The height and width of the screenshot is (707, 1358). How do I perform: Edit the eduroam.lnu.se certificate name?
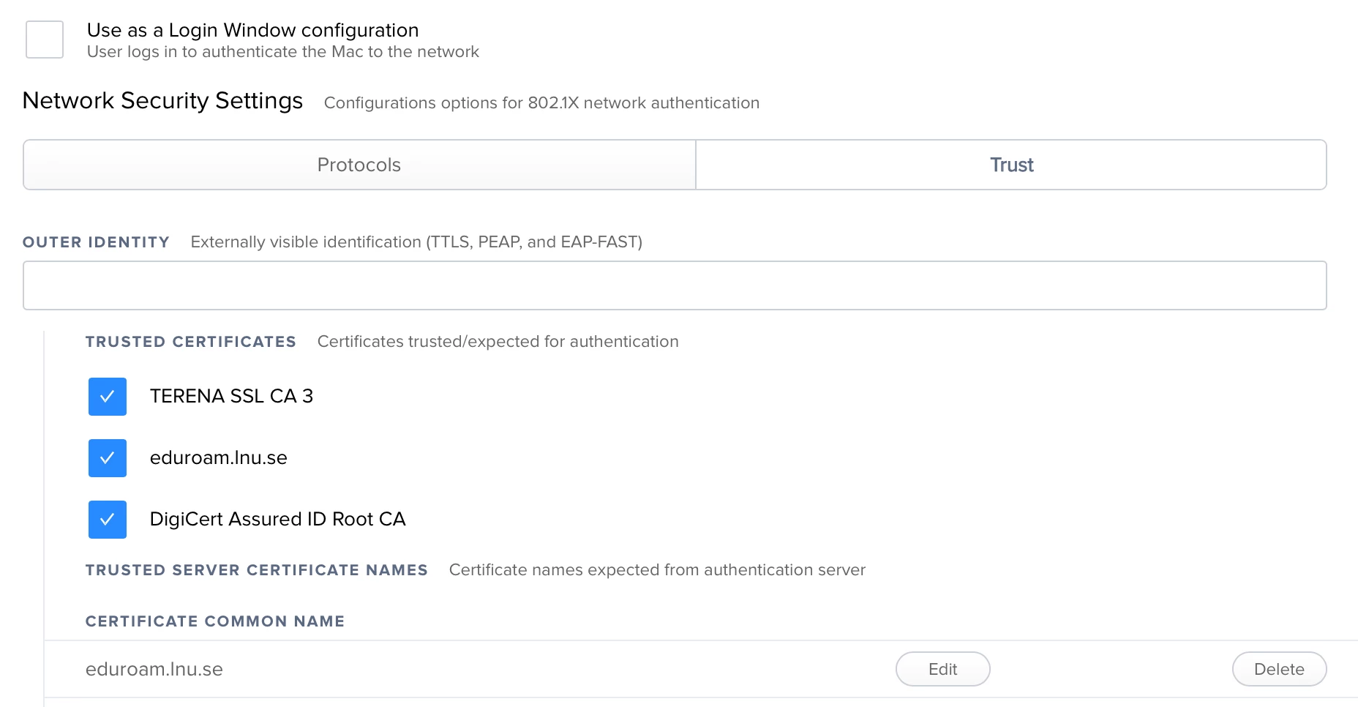pyautogui.click(x=942, y=669)
